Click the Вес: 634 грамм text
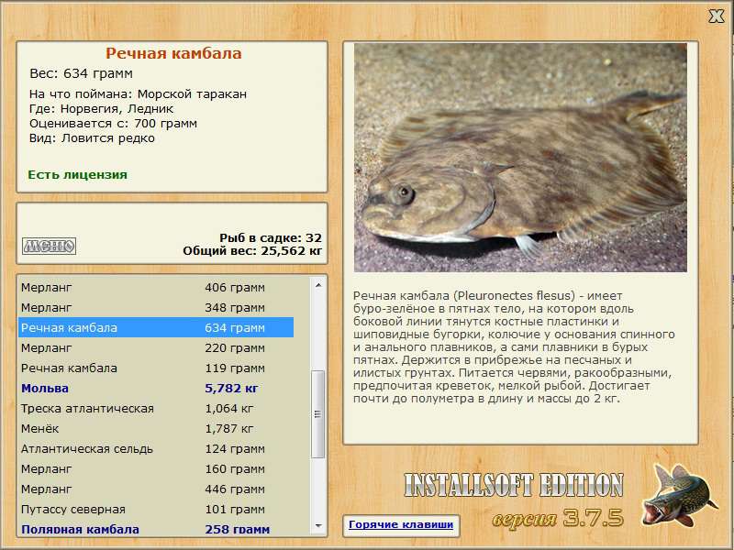 (81, 73)
